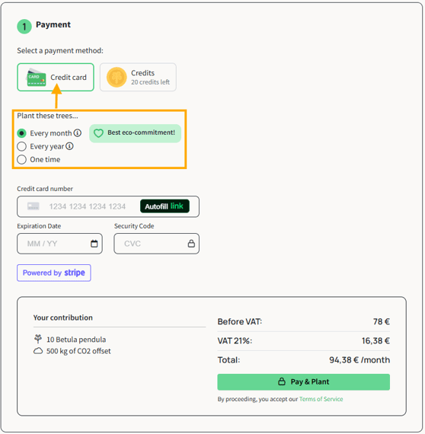Select the Every year radio option
Screen dimensions: 425x434
[x=21, y=146]
